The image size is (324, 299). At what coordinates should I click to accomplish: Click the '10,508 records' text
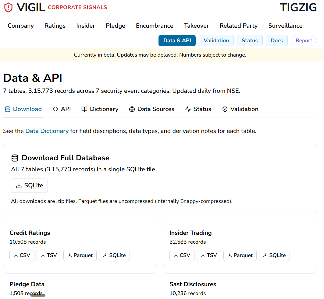[x=28, y=242]
